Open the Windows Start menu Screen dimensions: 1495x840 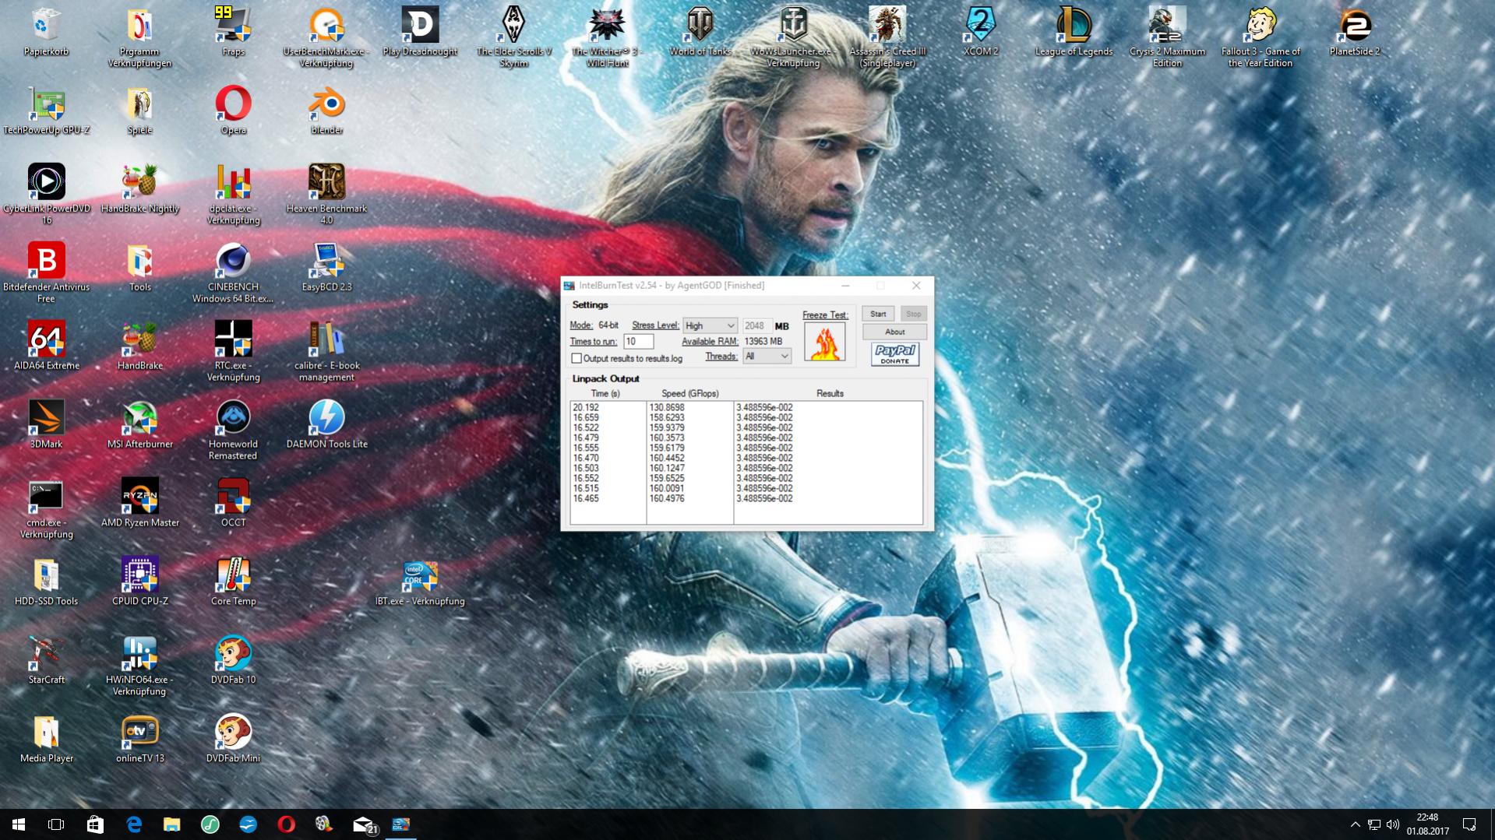[19, 824]
